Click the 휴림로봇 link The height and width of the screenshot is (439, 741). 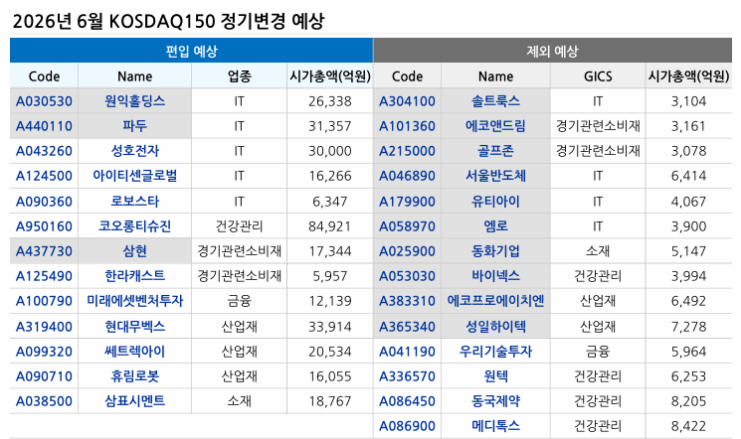tap(134, 376)
